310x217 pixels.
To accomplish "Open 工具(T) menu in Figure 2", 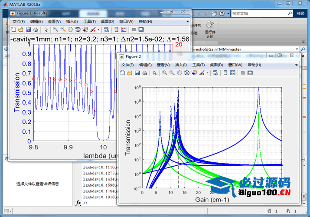I will pyautogui.click(x=198, y=65).
